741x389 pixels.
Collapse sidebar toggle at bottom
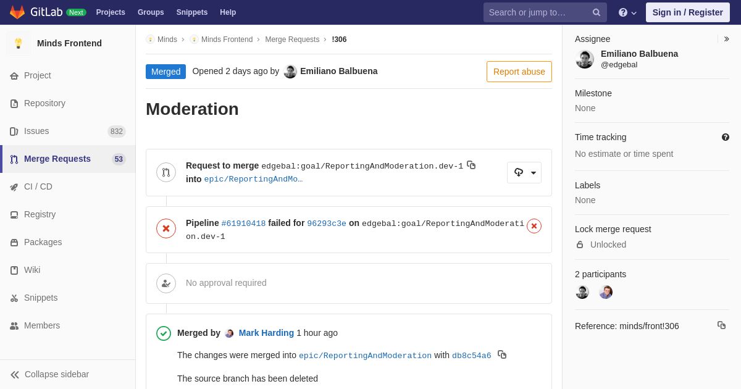[68, 374]
